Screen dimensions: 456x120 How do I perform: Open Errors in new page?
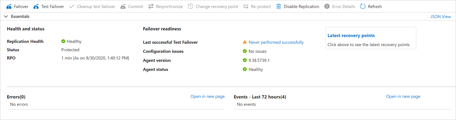coord(207,96)
